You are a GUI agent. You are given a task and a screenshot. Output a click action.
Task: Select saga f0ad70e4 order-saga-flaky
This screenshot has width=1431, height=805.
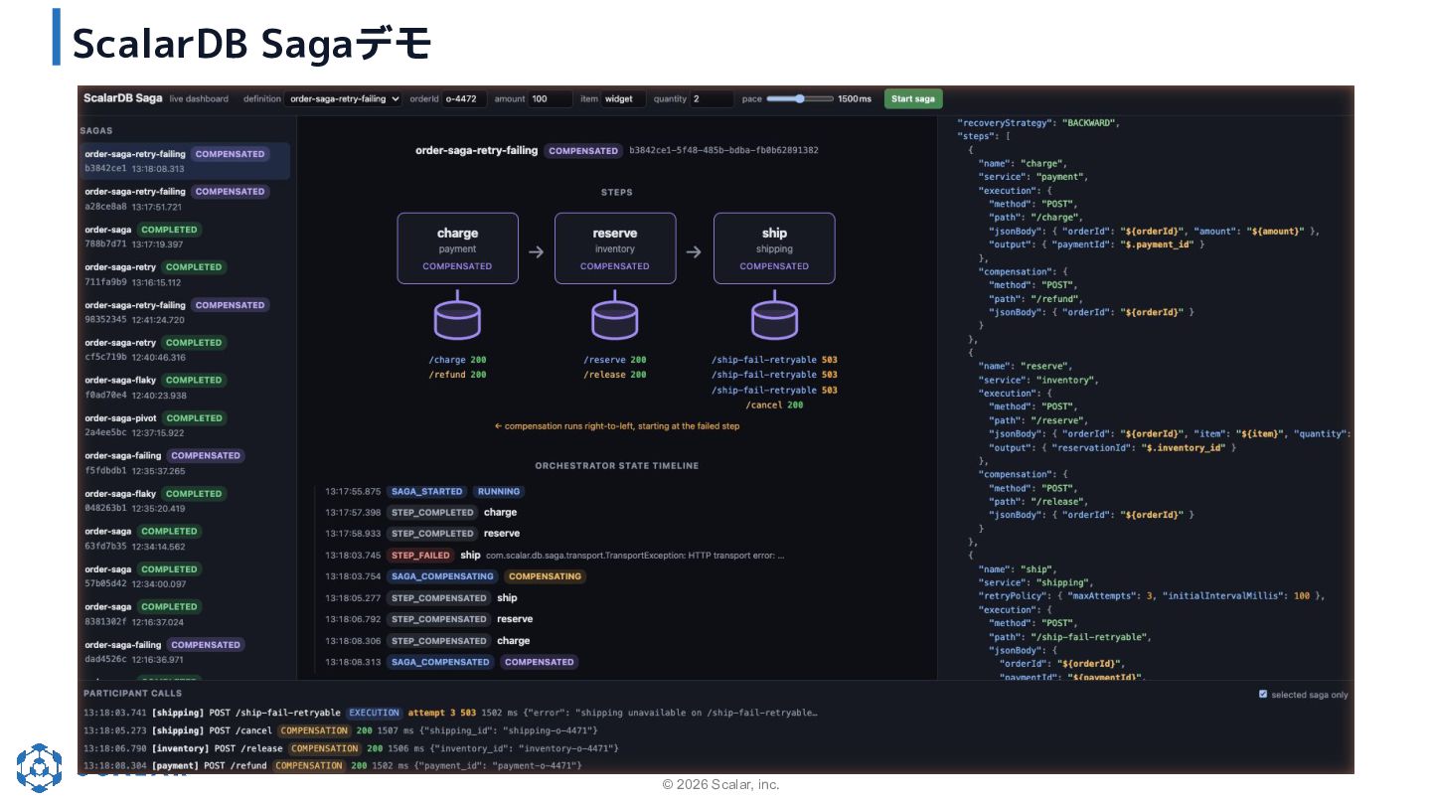pyautogui.click(x=185, y=388)
